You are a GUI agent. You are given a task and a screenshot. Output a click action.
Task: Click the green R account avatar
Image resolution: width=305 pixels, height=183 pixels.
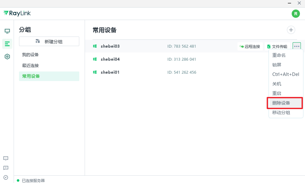pos(295,14)
